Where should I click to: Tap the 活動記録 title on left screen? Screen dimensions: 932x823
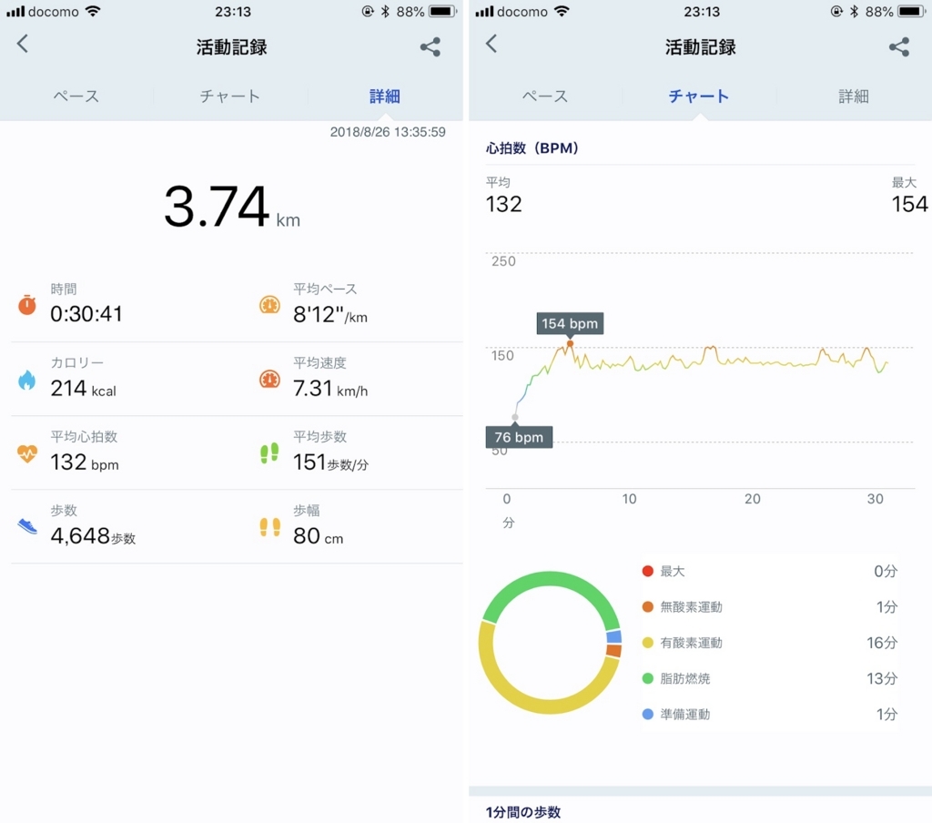pos(232,47)
